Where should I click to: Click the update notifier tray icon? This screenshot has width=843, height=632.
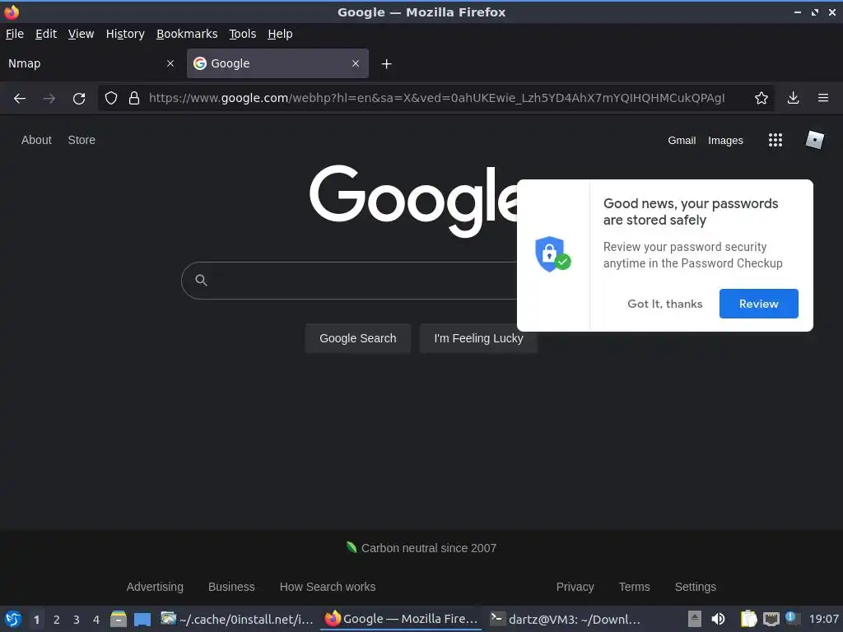[791, 617]
